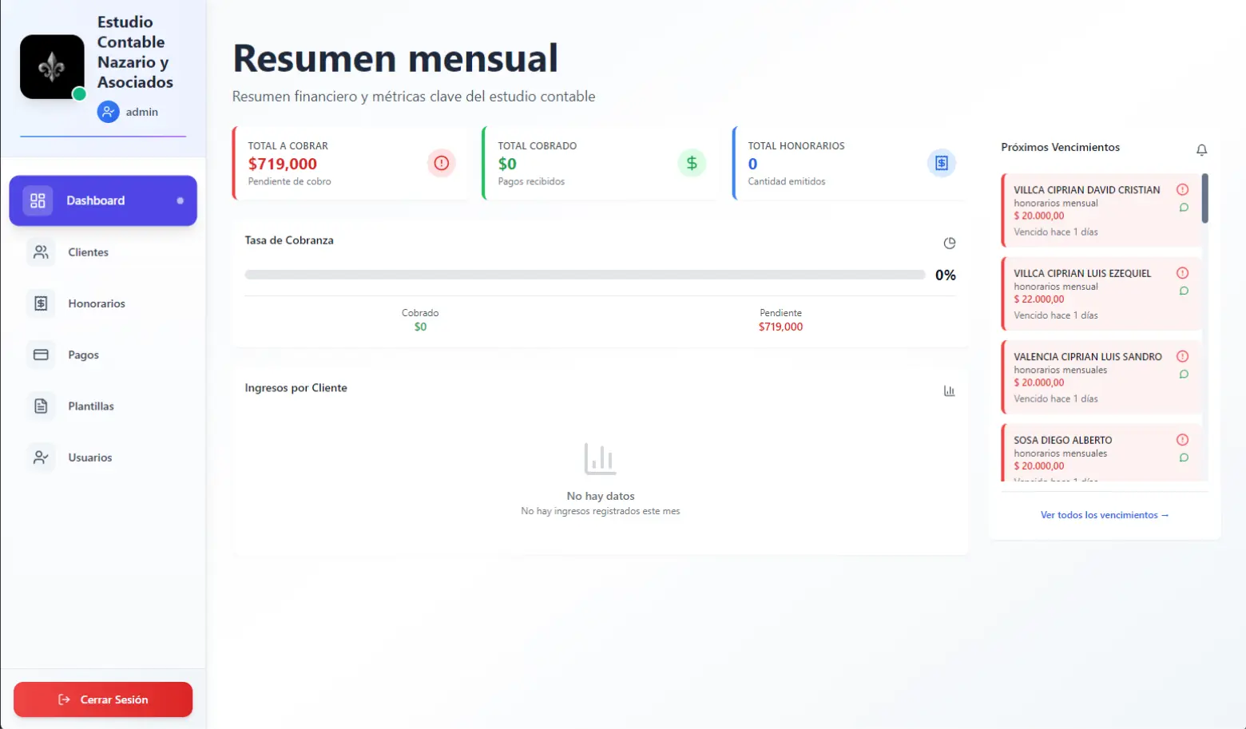The width and height of the screenshot is (1246, 729).
Task: Switch to the Dashboard tab
Action: coord(102,200)
